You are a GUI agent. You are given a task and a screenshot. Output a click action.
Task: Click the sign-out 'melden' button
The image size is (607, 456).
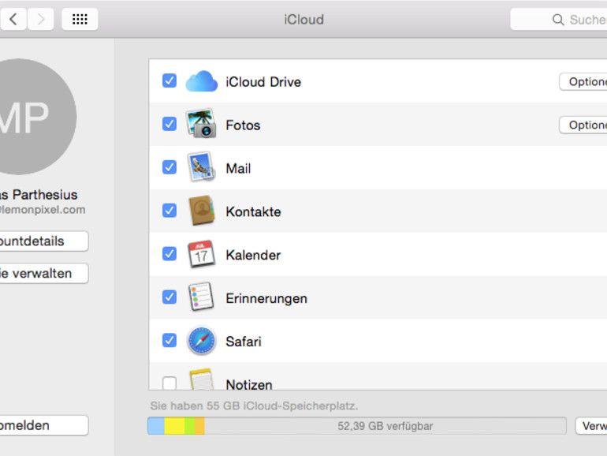coord(43,425)
